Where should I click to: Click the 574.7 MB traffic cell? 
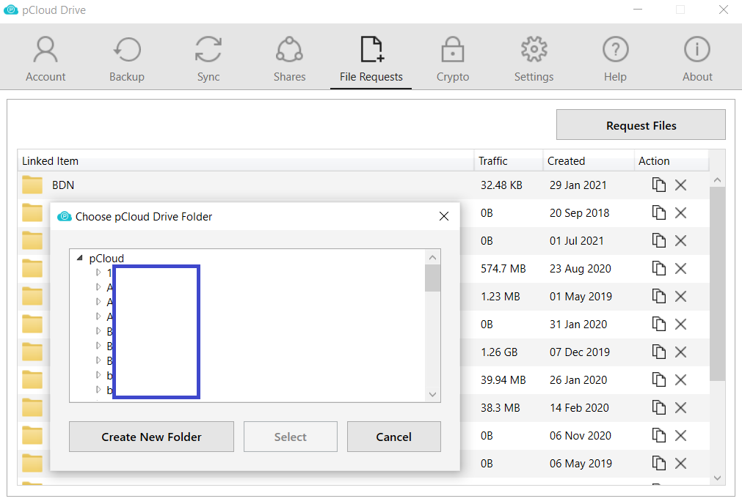503,268
